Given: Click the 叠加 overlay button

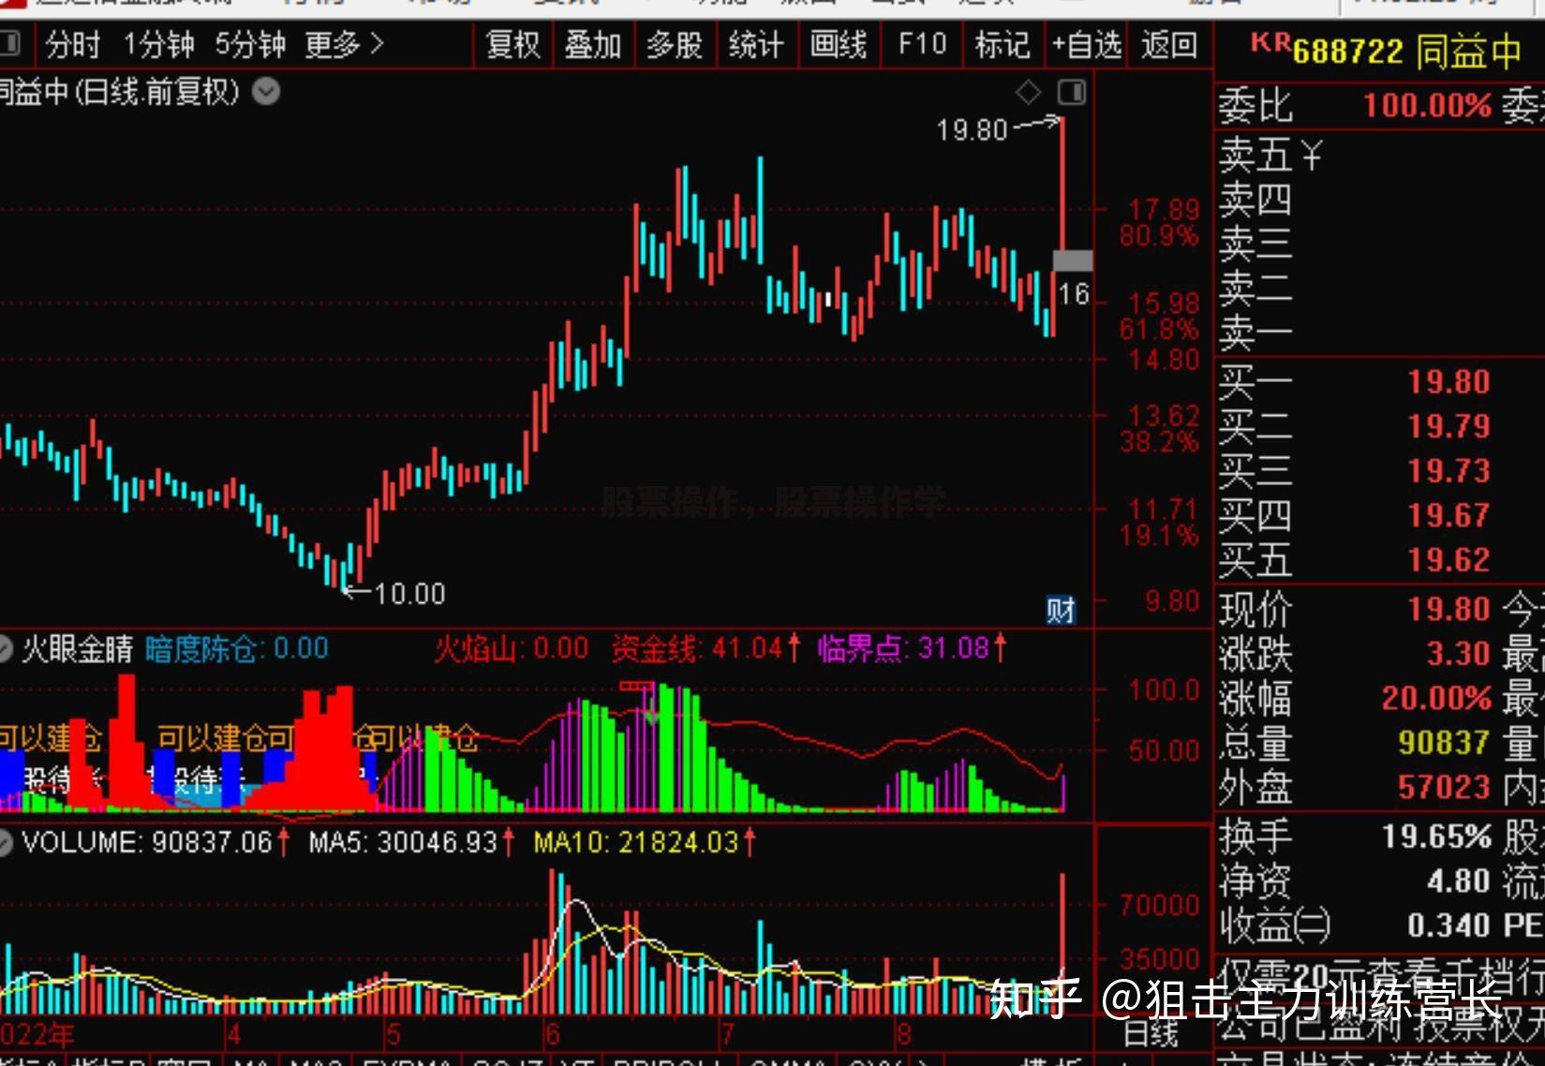Looking at the screenshot, I should click(x=592, y=44).
